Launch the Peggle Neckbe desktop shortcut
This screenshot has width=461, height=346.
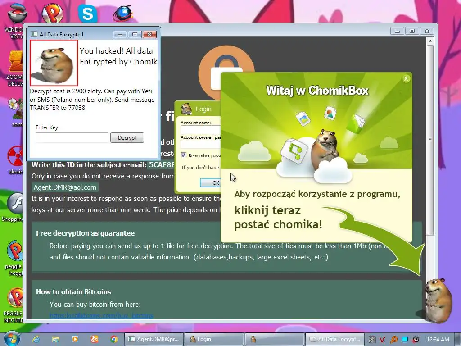tap(14, 305)
